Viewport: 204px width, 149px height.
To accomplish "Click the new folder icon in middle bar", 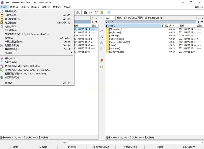I will 102,67.
